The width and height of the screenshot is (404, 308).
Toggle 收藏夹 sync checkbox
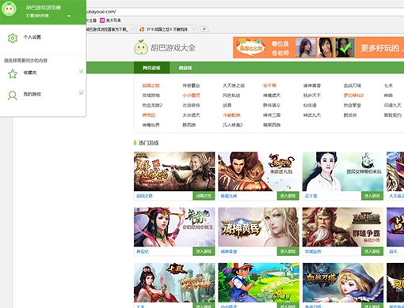82,71
